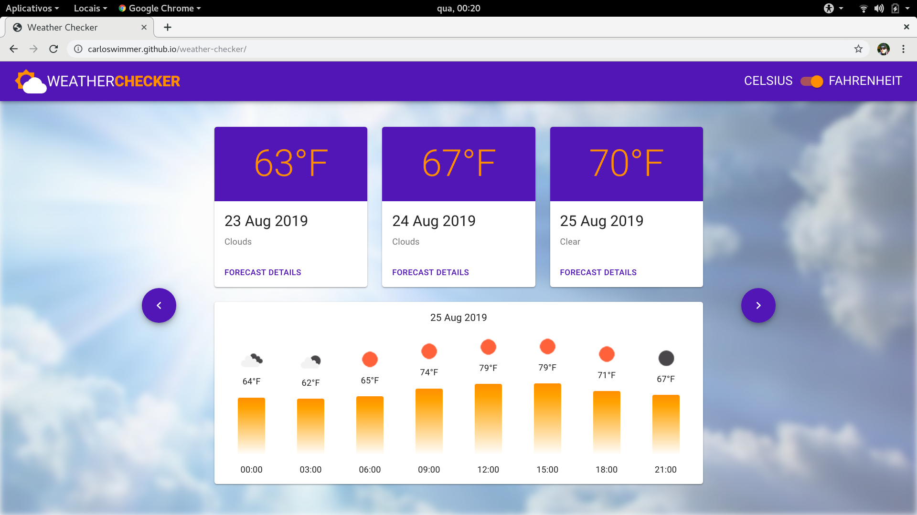917x515 pixels.
Task: Click the cloudy night icon at 00:00
Action: (x=252, y=360)
